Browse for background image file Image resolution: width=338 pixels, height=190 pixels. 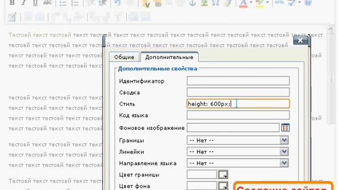tap(285, 128)
